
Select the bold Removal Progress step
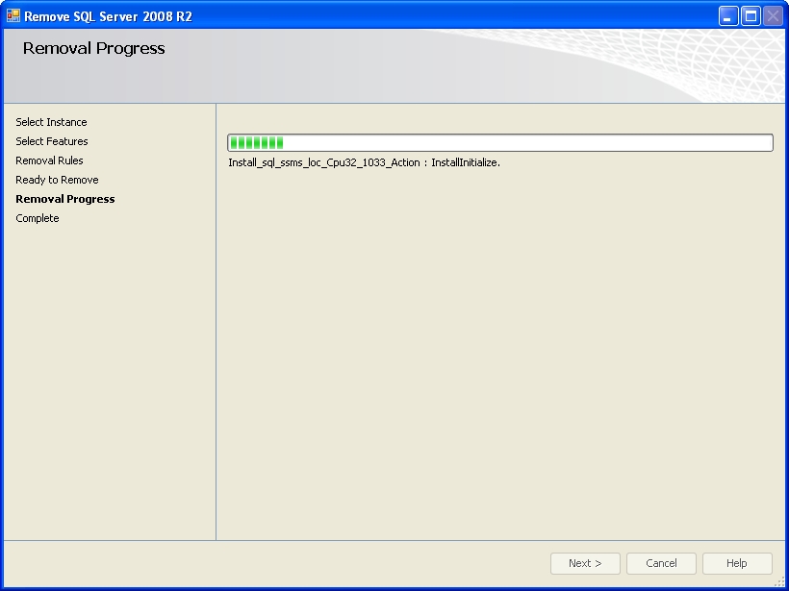click(65, 199)
